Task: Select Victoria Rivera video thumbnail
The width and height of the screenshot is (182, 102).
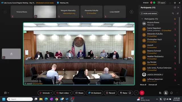Action: [x=22, y=12]
